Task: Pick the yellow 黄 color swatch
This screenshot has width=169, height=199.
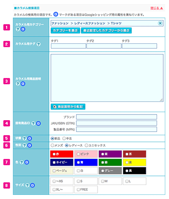Action: [x=134, y=162]
